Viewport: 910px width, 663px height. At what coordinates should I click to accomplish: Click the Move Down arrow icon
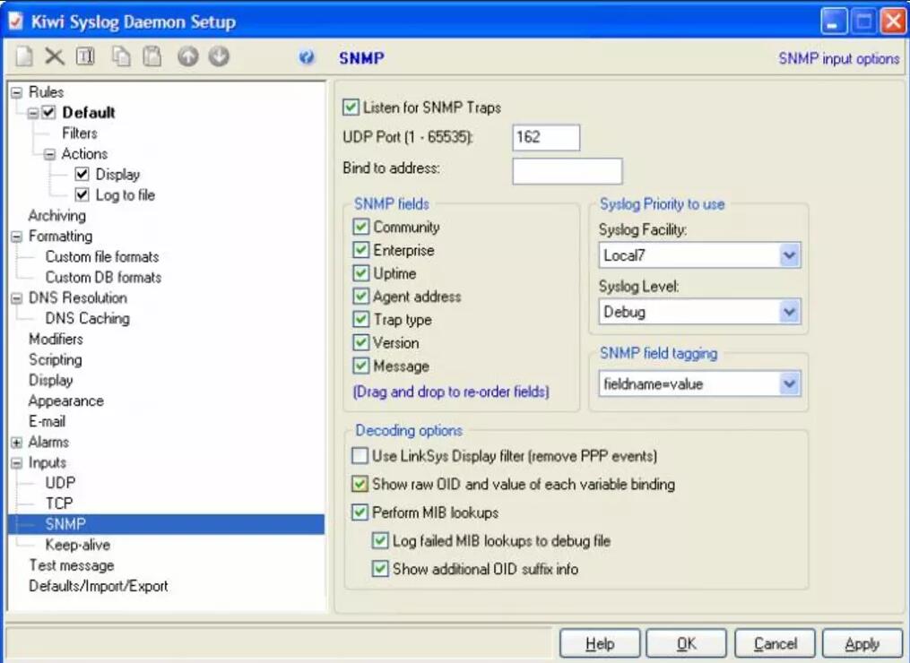[x=219, y=56]
